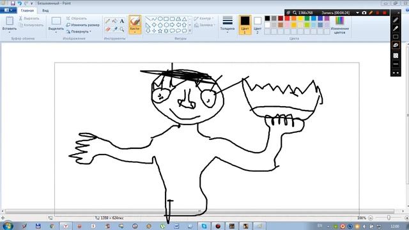
Task: Choose the Right arrow shape
Action: tap(172, 25)
